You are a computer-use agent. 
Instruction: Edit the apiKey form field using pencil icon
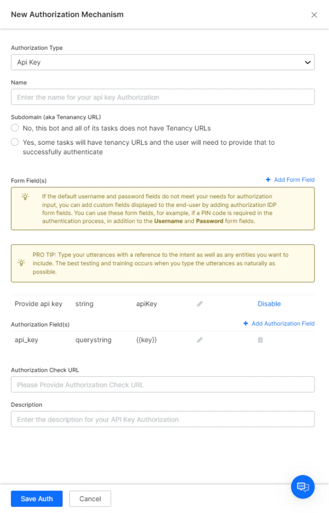coord(199,304)
